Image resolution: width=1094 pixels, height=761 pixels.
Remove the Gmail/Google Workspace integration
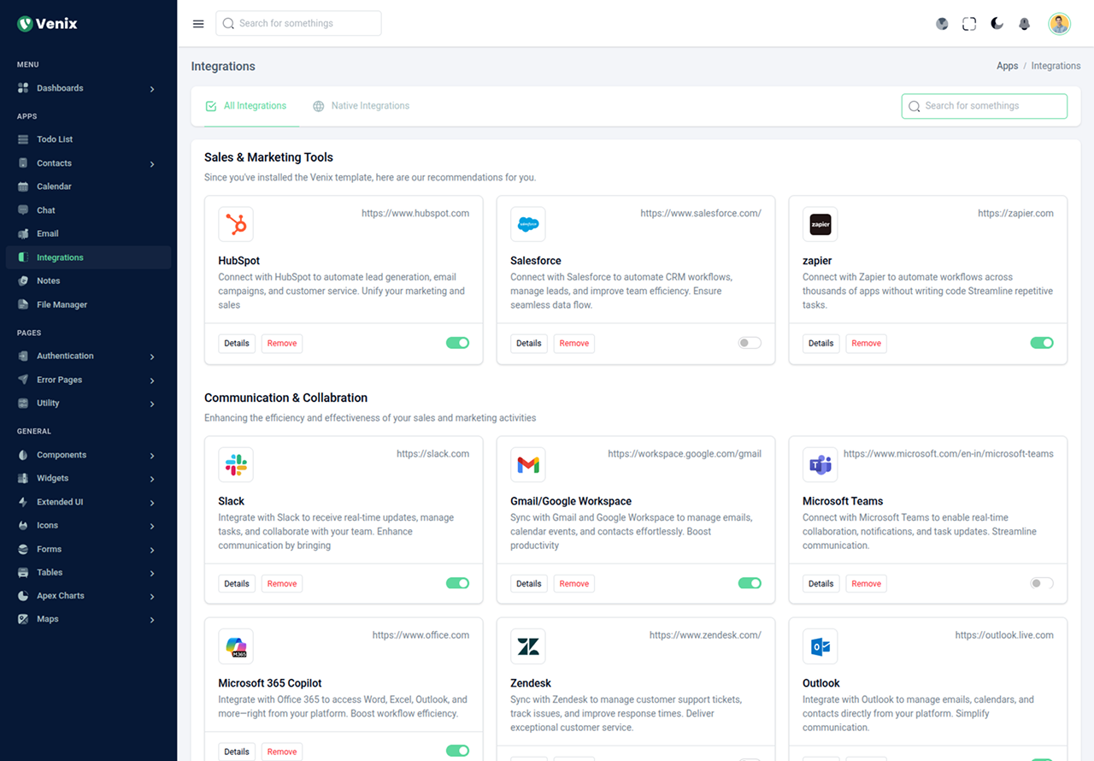pyautogui.click(x=573, y=584)
